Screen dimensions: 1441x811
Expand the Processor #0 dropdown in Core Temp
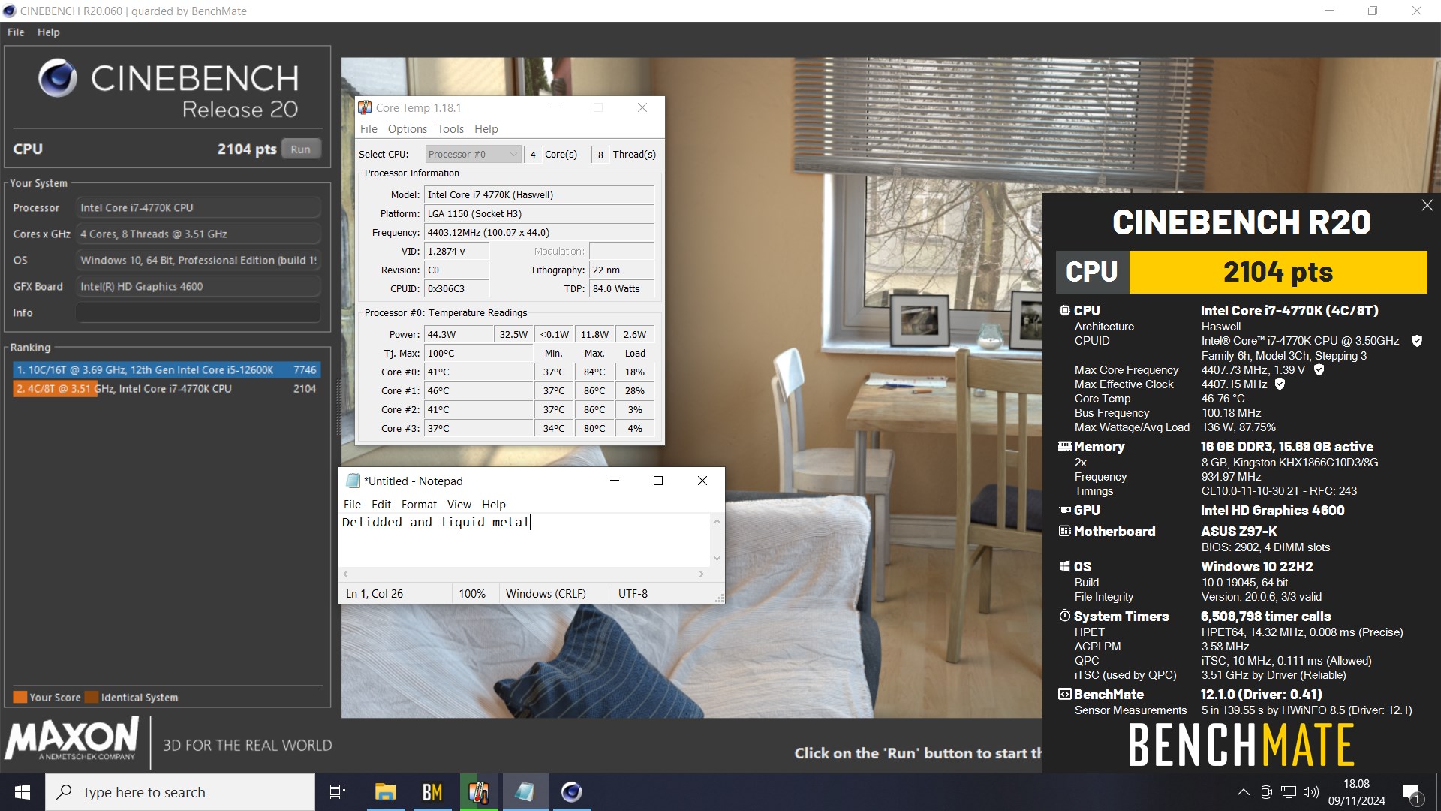[x=473, y=154]
